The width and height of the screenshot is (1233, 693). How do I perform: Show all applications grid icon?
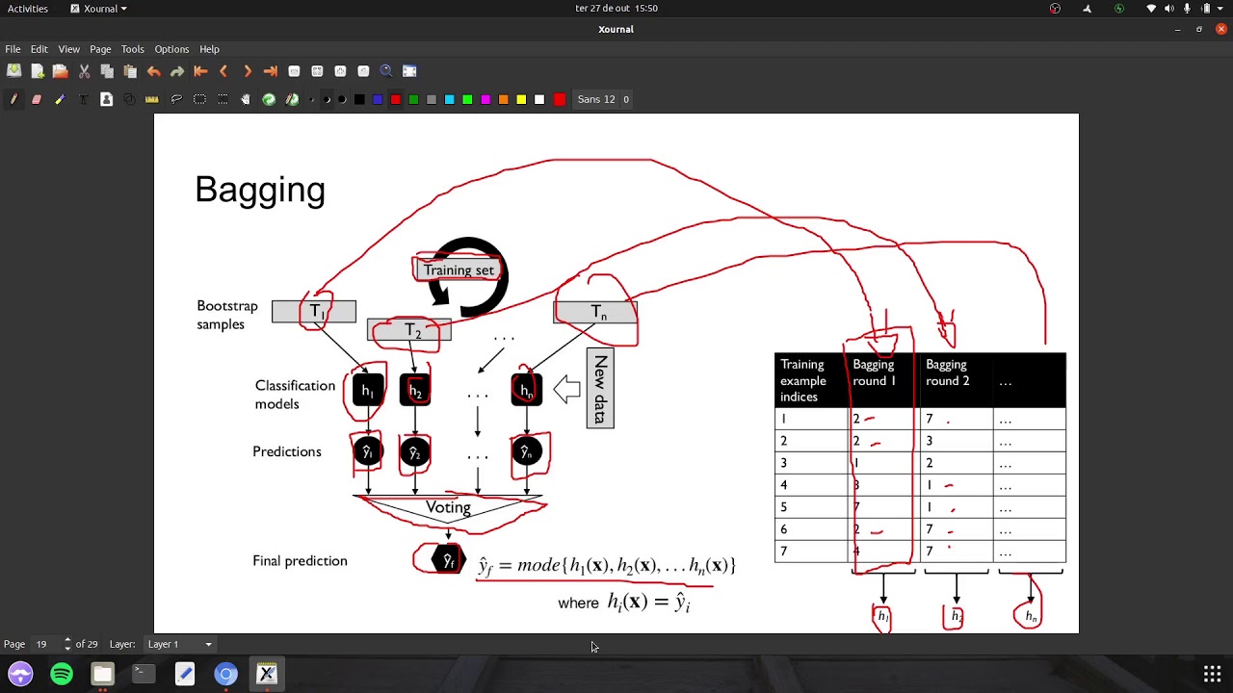point(1212,674)
